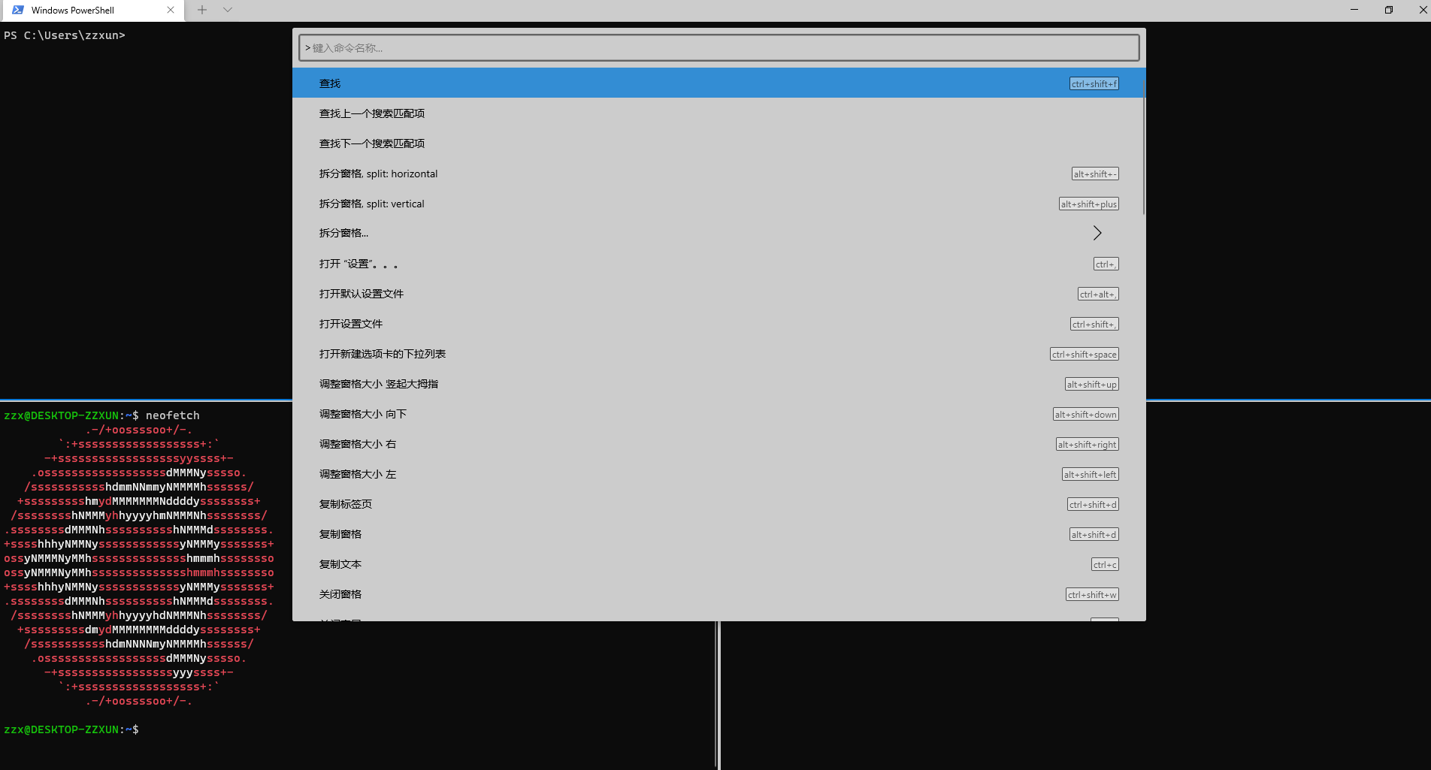The width and height of the screenshot is (1431, 770).
Task: Choose 拆分窗格 split: horizontal
Action: click(719, 174)
